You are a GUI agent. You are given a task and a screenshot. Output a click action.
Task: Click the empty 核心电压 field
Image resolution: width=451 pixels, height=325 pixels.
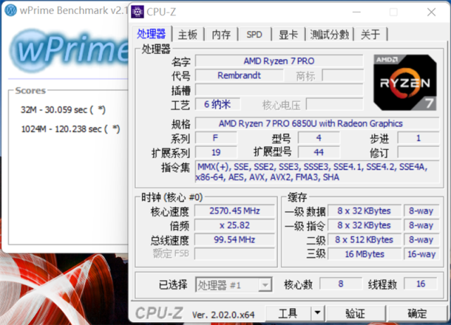[x=335, y=104]
